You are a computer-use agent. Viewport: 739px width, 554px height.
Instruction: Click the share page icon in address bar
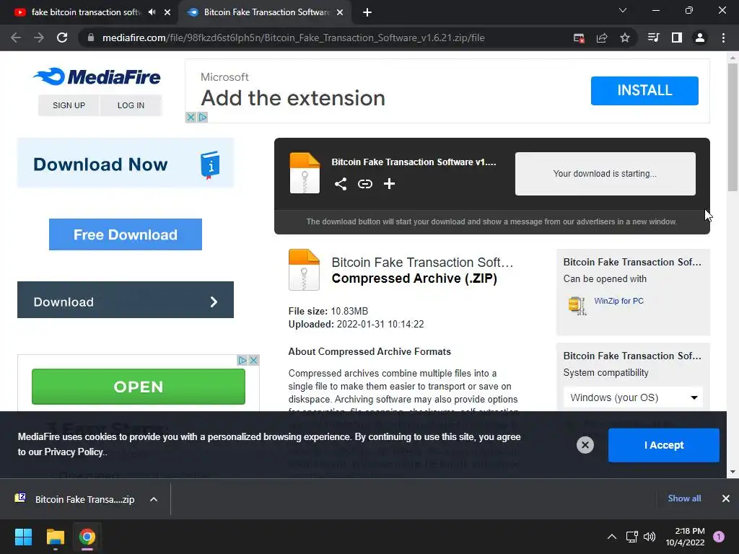(602, 38)
